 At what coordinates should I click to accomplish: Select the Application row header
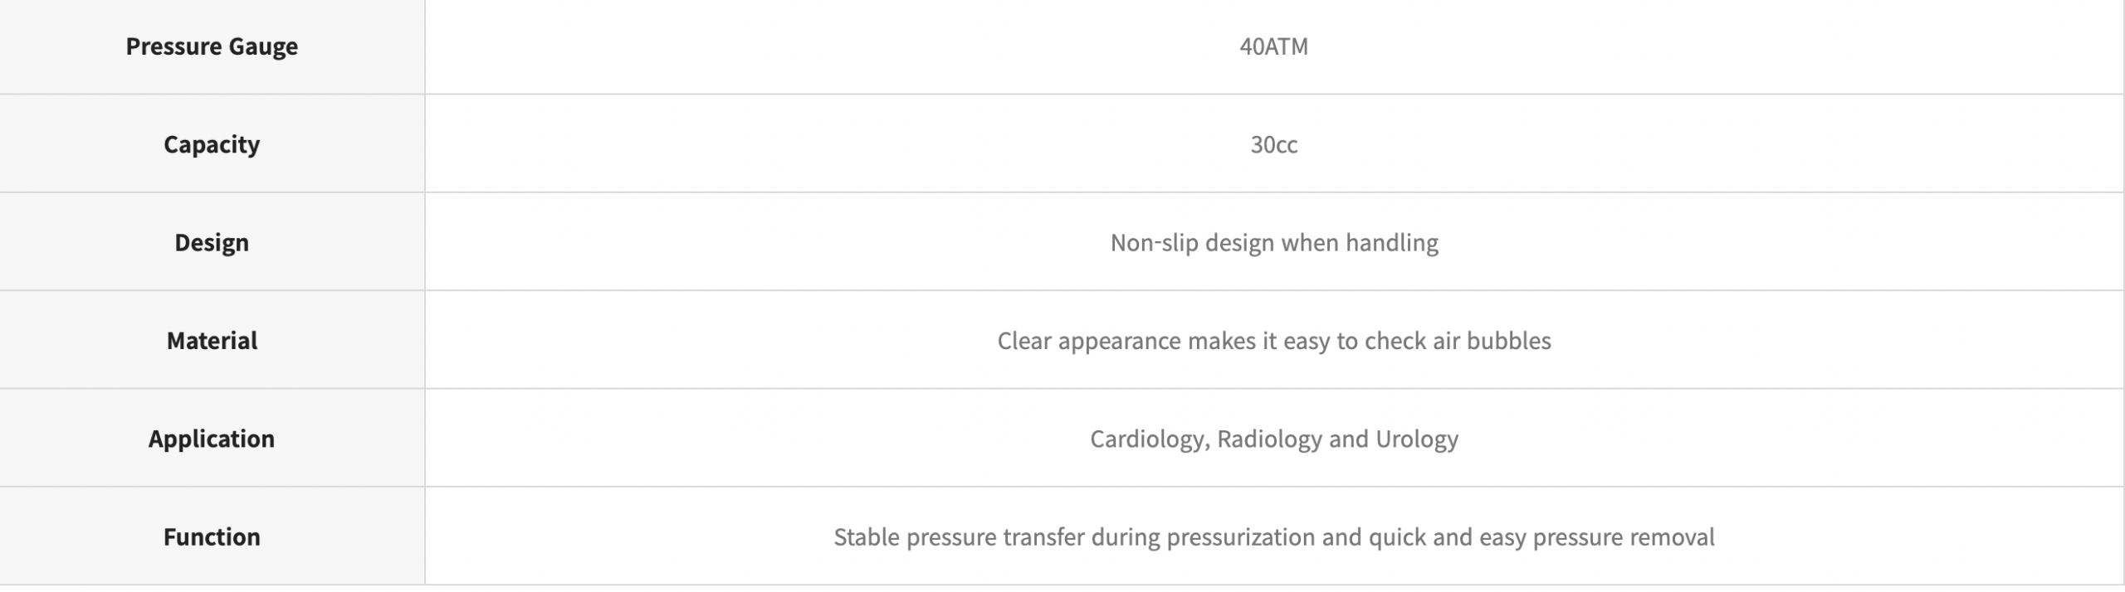[212, 439]
